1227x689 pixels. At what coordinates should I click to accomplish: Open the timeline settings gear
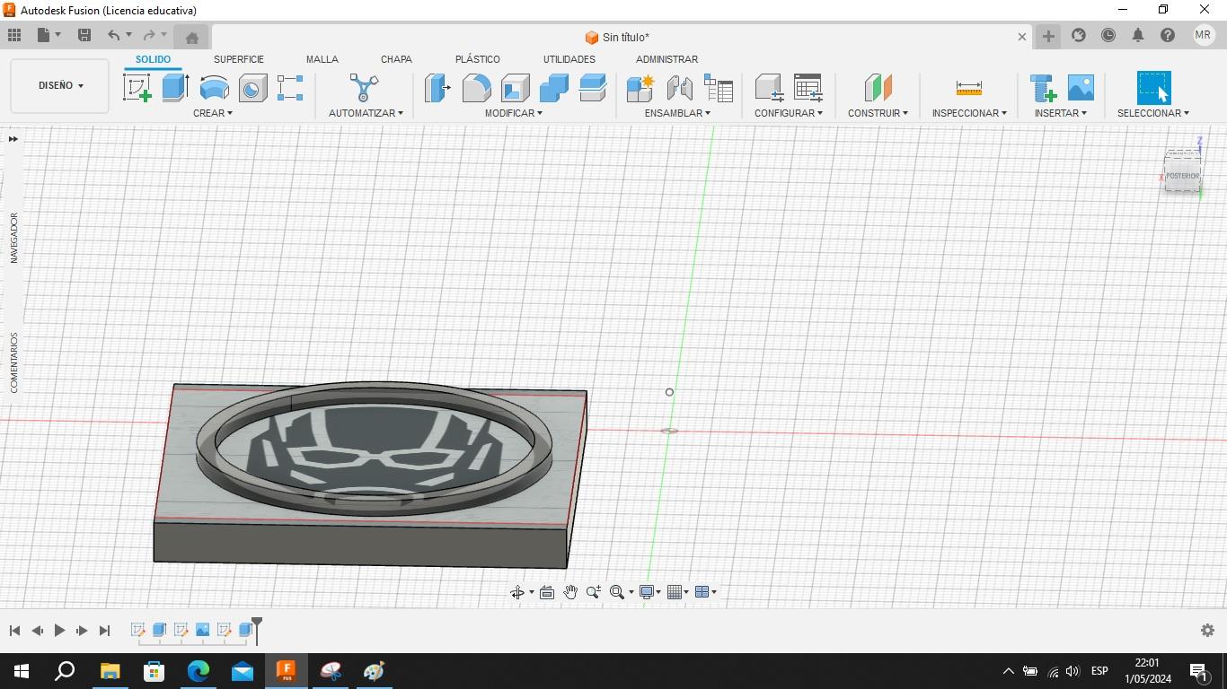(1207, 631)
